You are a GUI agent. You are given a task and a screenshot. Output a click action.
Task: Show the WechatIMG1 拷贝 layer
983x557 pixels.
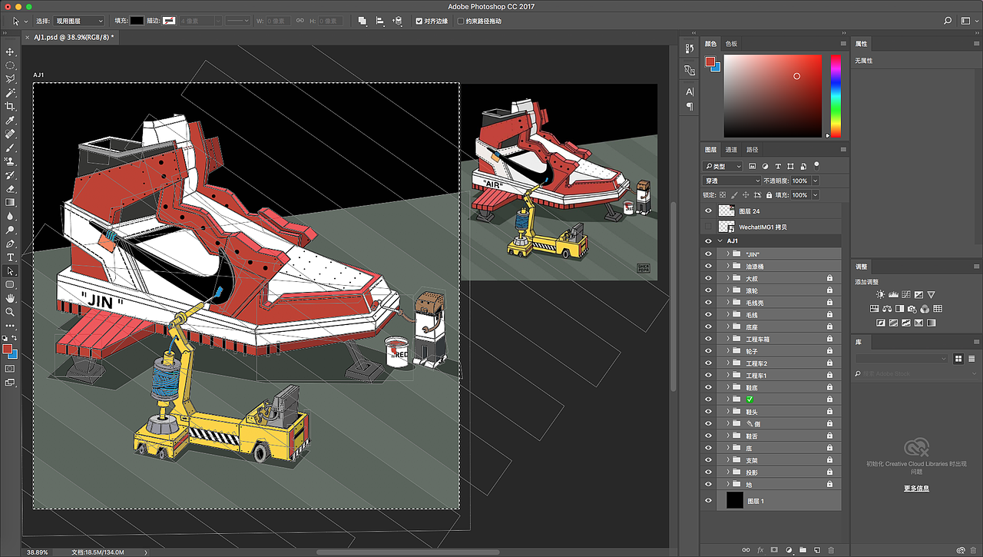pyautogui.click(x=708, y=227)
